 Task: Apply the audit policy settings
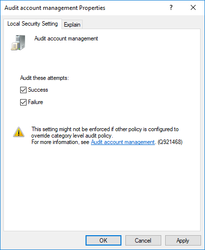pyautogui.click(x=183, y=240)
